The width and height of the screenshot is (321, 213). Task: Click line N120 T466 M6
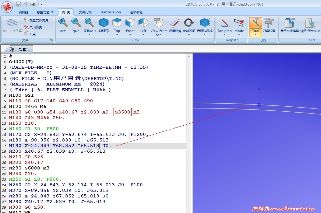[x=28, y=107]
